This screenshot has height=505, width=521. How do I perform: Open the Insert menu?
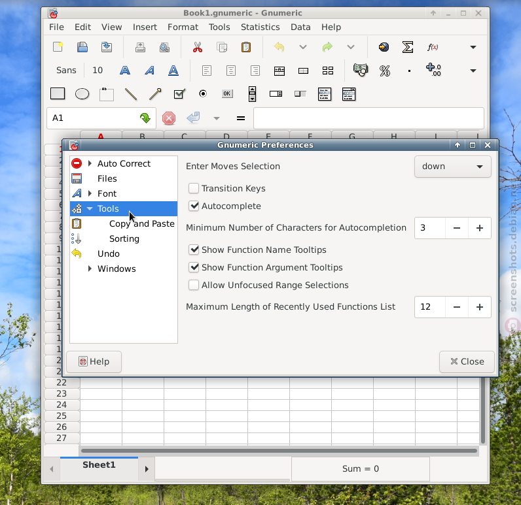click(145, 27)
